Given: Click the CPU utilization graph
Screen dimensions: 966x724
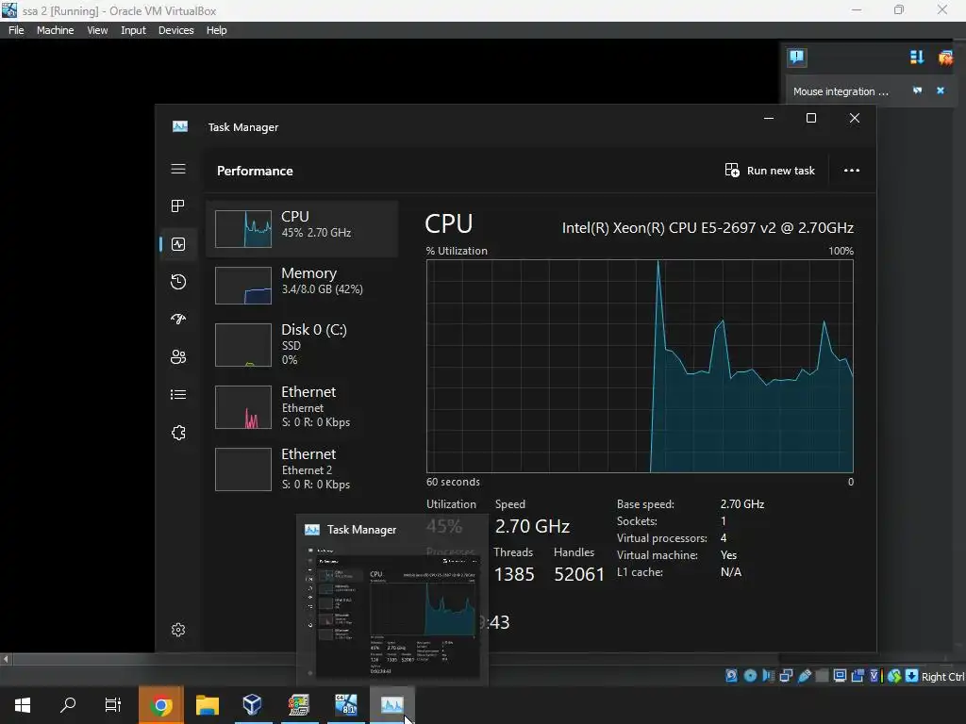Looking at the screenshot, I should tap(640, 366).
